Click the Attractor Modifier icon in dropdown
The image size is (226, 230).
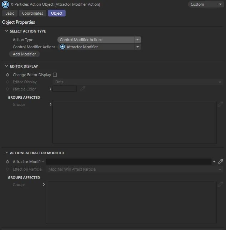tap(63, 47)
